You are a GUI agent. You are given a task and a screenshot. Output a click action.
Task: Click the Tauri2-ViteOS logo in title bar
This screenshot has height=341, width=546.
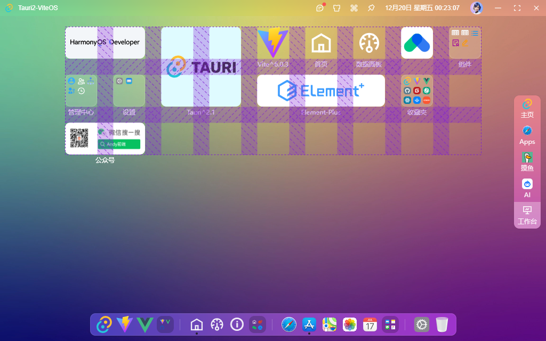click(x=10, y=7)
